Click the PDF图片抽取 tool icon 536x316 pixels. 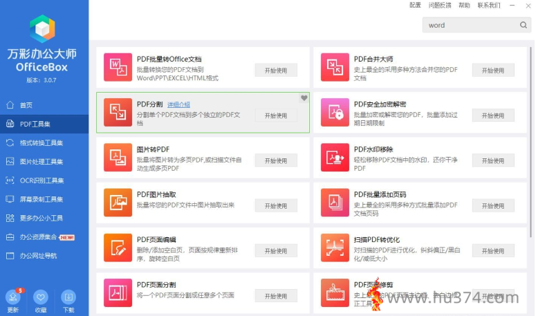pos(118,203)
